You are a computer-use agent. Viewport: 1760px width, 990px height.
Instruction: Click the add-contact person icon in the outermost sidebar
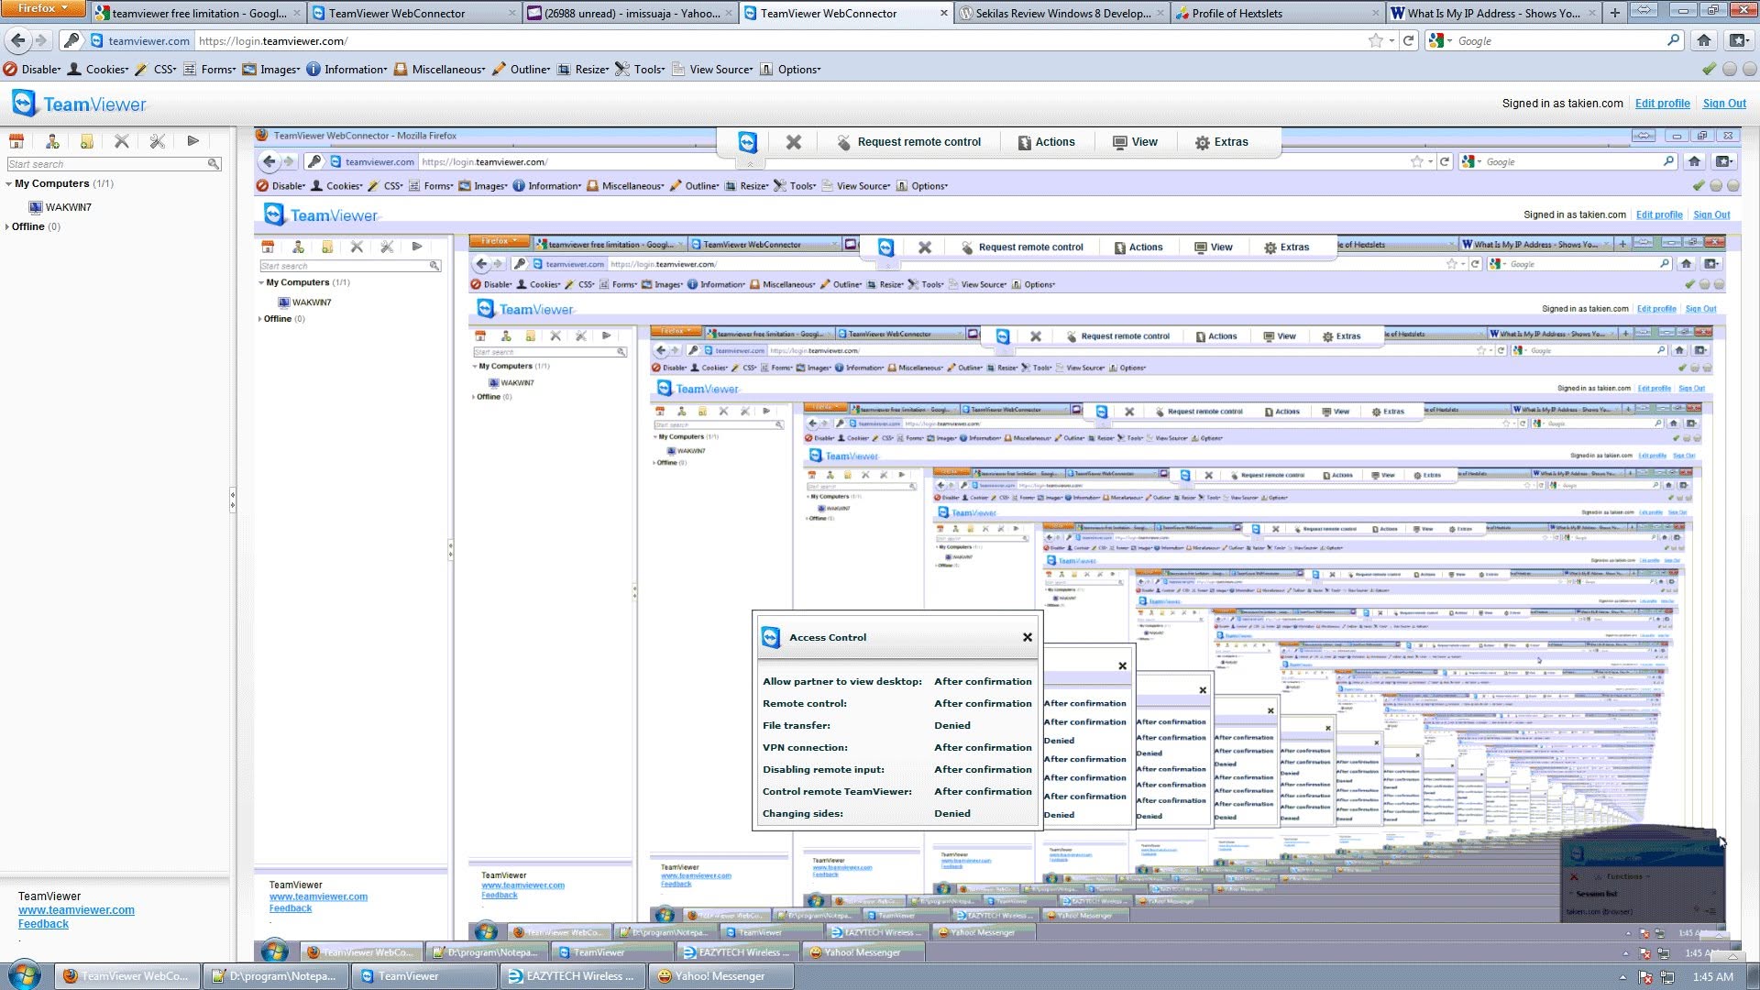[52, 141]
